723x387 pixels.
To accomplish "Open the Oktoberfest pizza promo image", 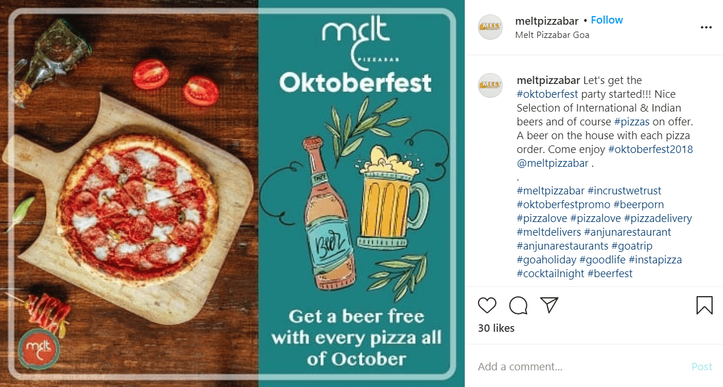I will [x=232, y=193].
